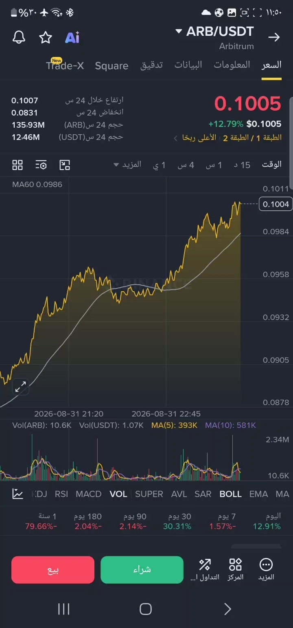293x628 pixels.
Task: Toggle the EMA indicator
Action: pyautogui.click(x=258, y=494)
